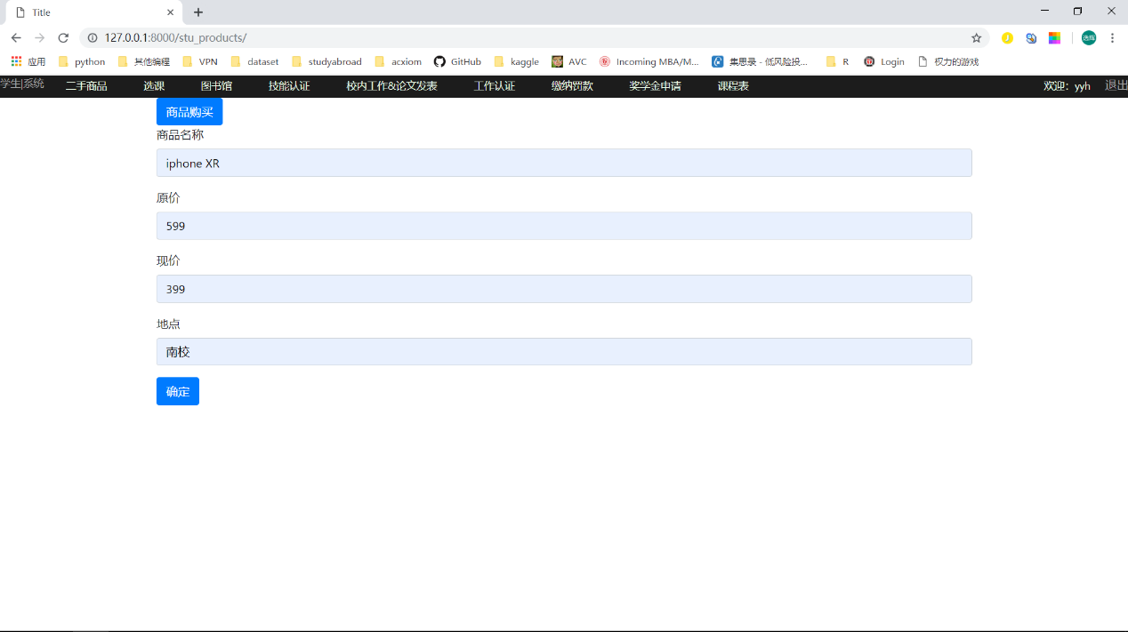The height and width of the screenshot is (632, 1128).
Task: Click the translate extension icon
Action: click(1031, 37)
